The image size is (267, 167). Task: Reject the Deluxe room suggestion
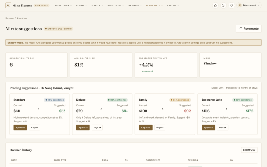[97, 128]
